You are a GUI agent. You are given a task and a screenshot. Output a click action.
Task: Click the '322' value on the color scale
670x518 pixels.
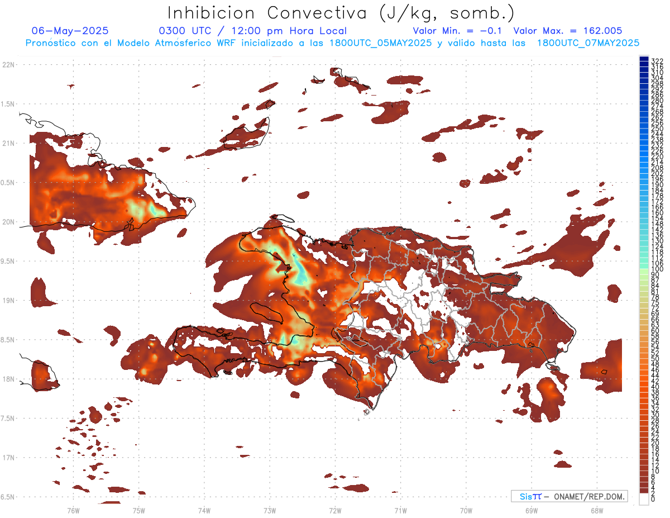[x=657, y=61]
